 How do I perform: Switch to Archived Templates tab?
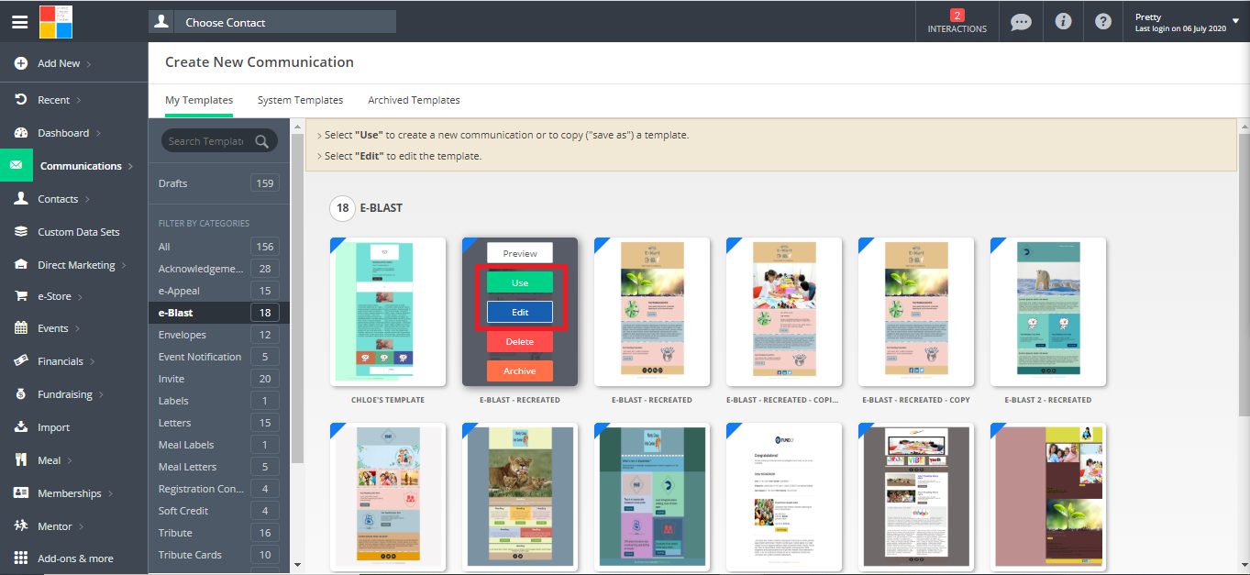tap(414, 100)
